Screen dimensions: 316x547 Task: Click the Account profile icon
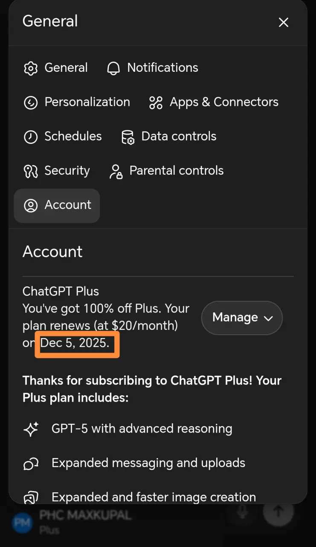[x=31, y=205]
